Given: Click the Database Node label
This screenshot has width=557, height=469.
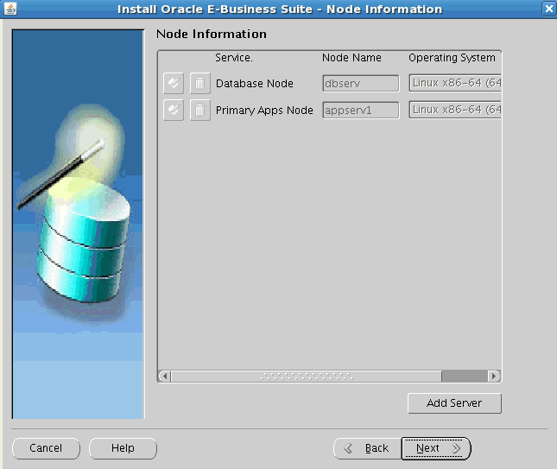Looking at the screenshot, I should [x=255, y=84].
